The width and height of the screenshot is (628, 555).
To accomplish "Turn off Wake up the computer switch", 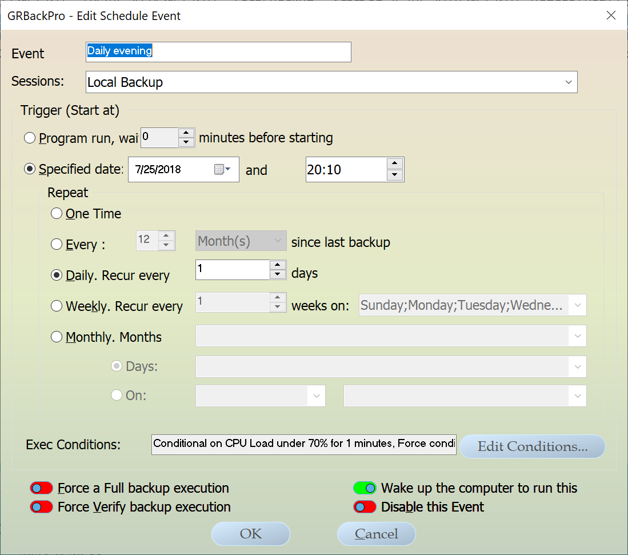I will (365, 488).
